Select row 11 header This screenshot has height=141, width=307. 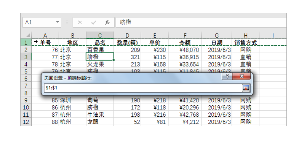(26, 115)
